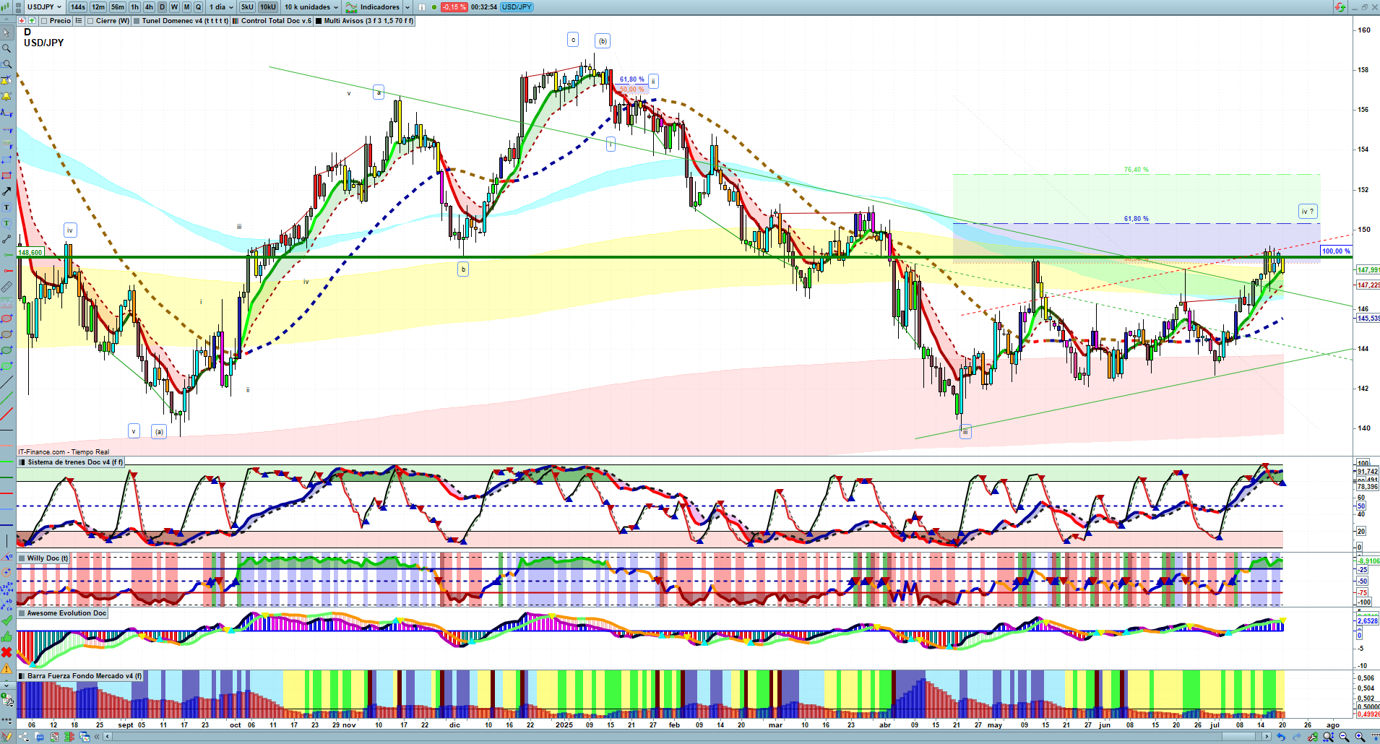Click the 'iv ?' wave label on chart

pos(1308,212)
